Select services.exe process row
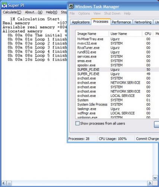 point(117,56)
